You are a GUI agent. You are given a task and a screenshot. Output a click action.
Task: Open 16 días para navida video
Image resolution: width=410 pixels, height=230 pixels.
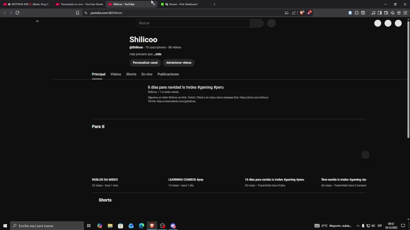275,180
